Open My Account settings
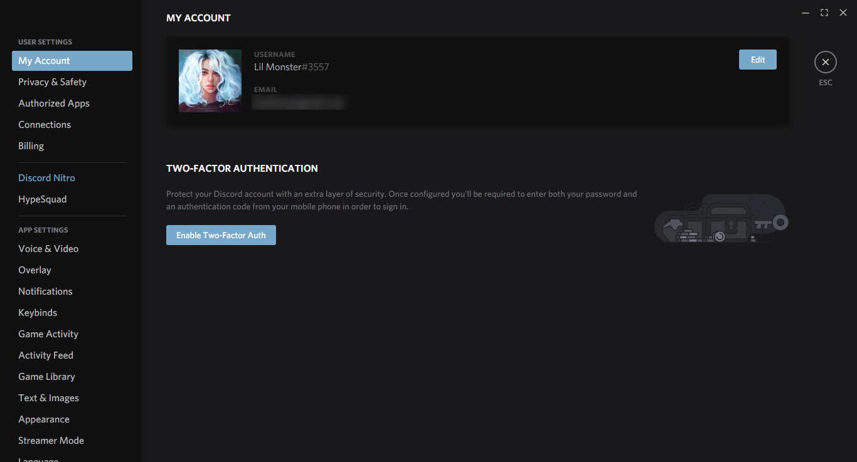857x462 pixels. click(72, 61)
